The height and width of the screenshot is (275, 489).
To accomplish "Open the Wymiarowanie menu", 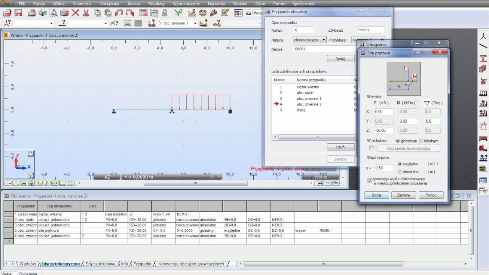I will coord(186,3).
